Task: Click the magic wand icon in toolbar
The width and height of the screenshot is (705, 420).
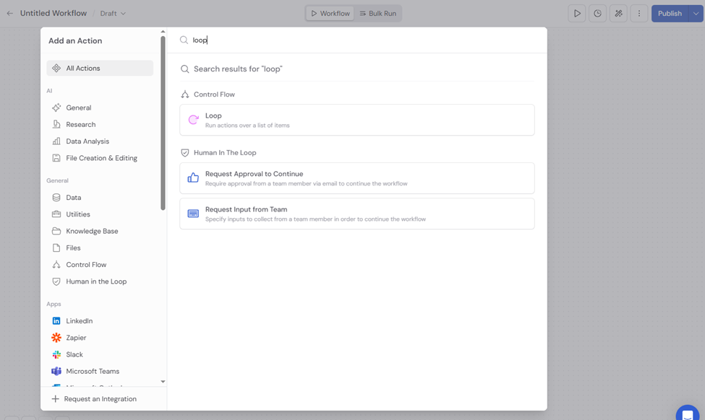Action: click(x=618, y=14)
